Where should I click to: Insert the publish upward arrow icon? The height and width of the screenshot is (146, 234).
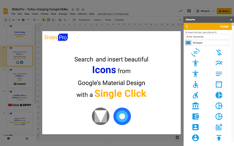point(219,138)
